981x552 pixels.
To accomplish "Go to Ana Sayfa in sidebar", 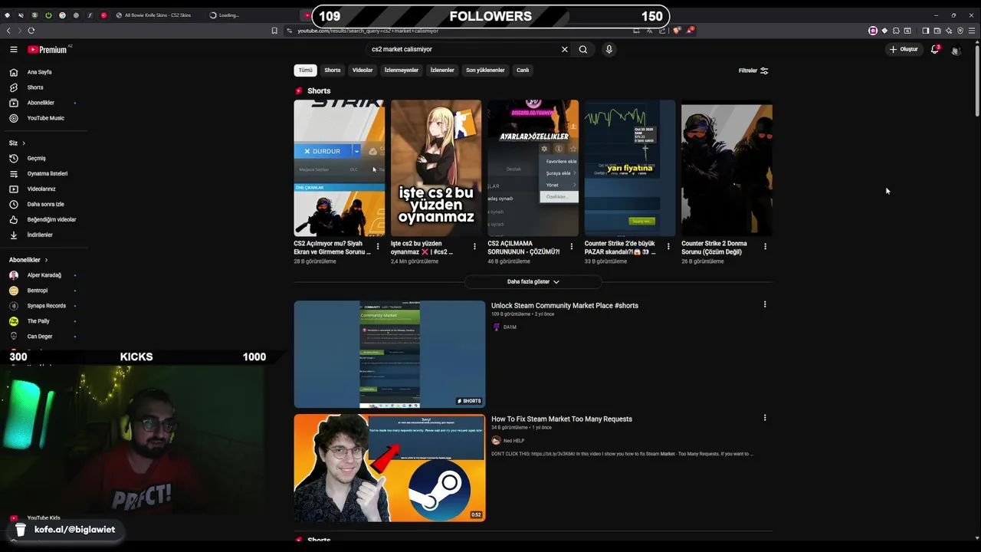I will 40,72.
